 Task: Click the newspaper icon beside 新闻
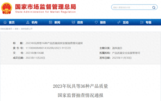(51, 22)
